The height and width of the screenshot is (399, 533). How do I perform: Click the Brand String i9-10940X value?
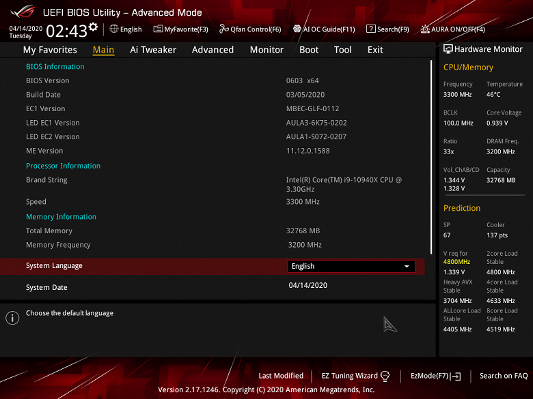click(344, 184)
